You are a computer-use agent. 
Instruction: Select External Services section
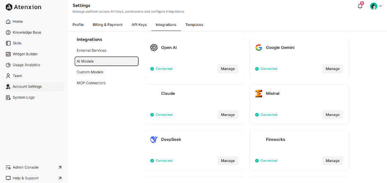106,50
